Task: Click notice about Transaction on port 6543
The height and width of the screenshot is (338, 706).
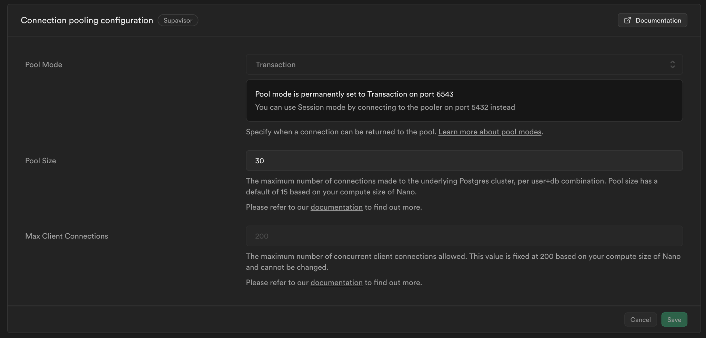Action: [x=354, y=94]
